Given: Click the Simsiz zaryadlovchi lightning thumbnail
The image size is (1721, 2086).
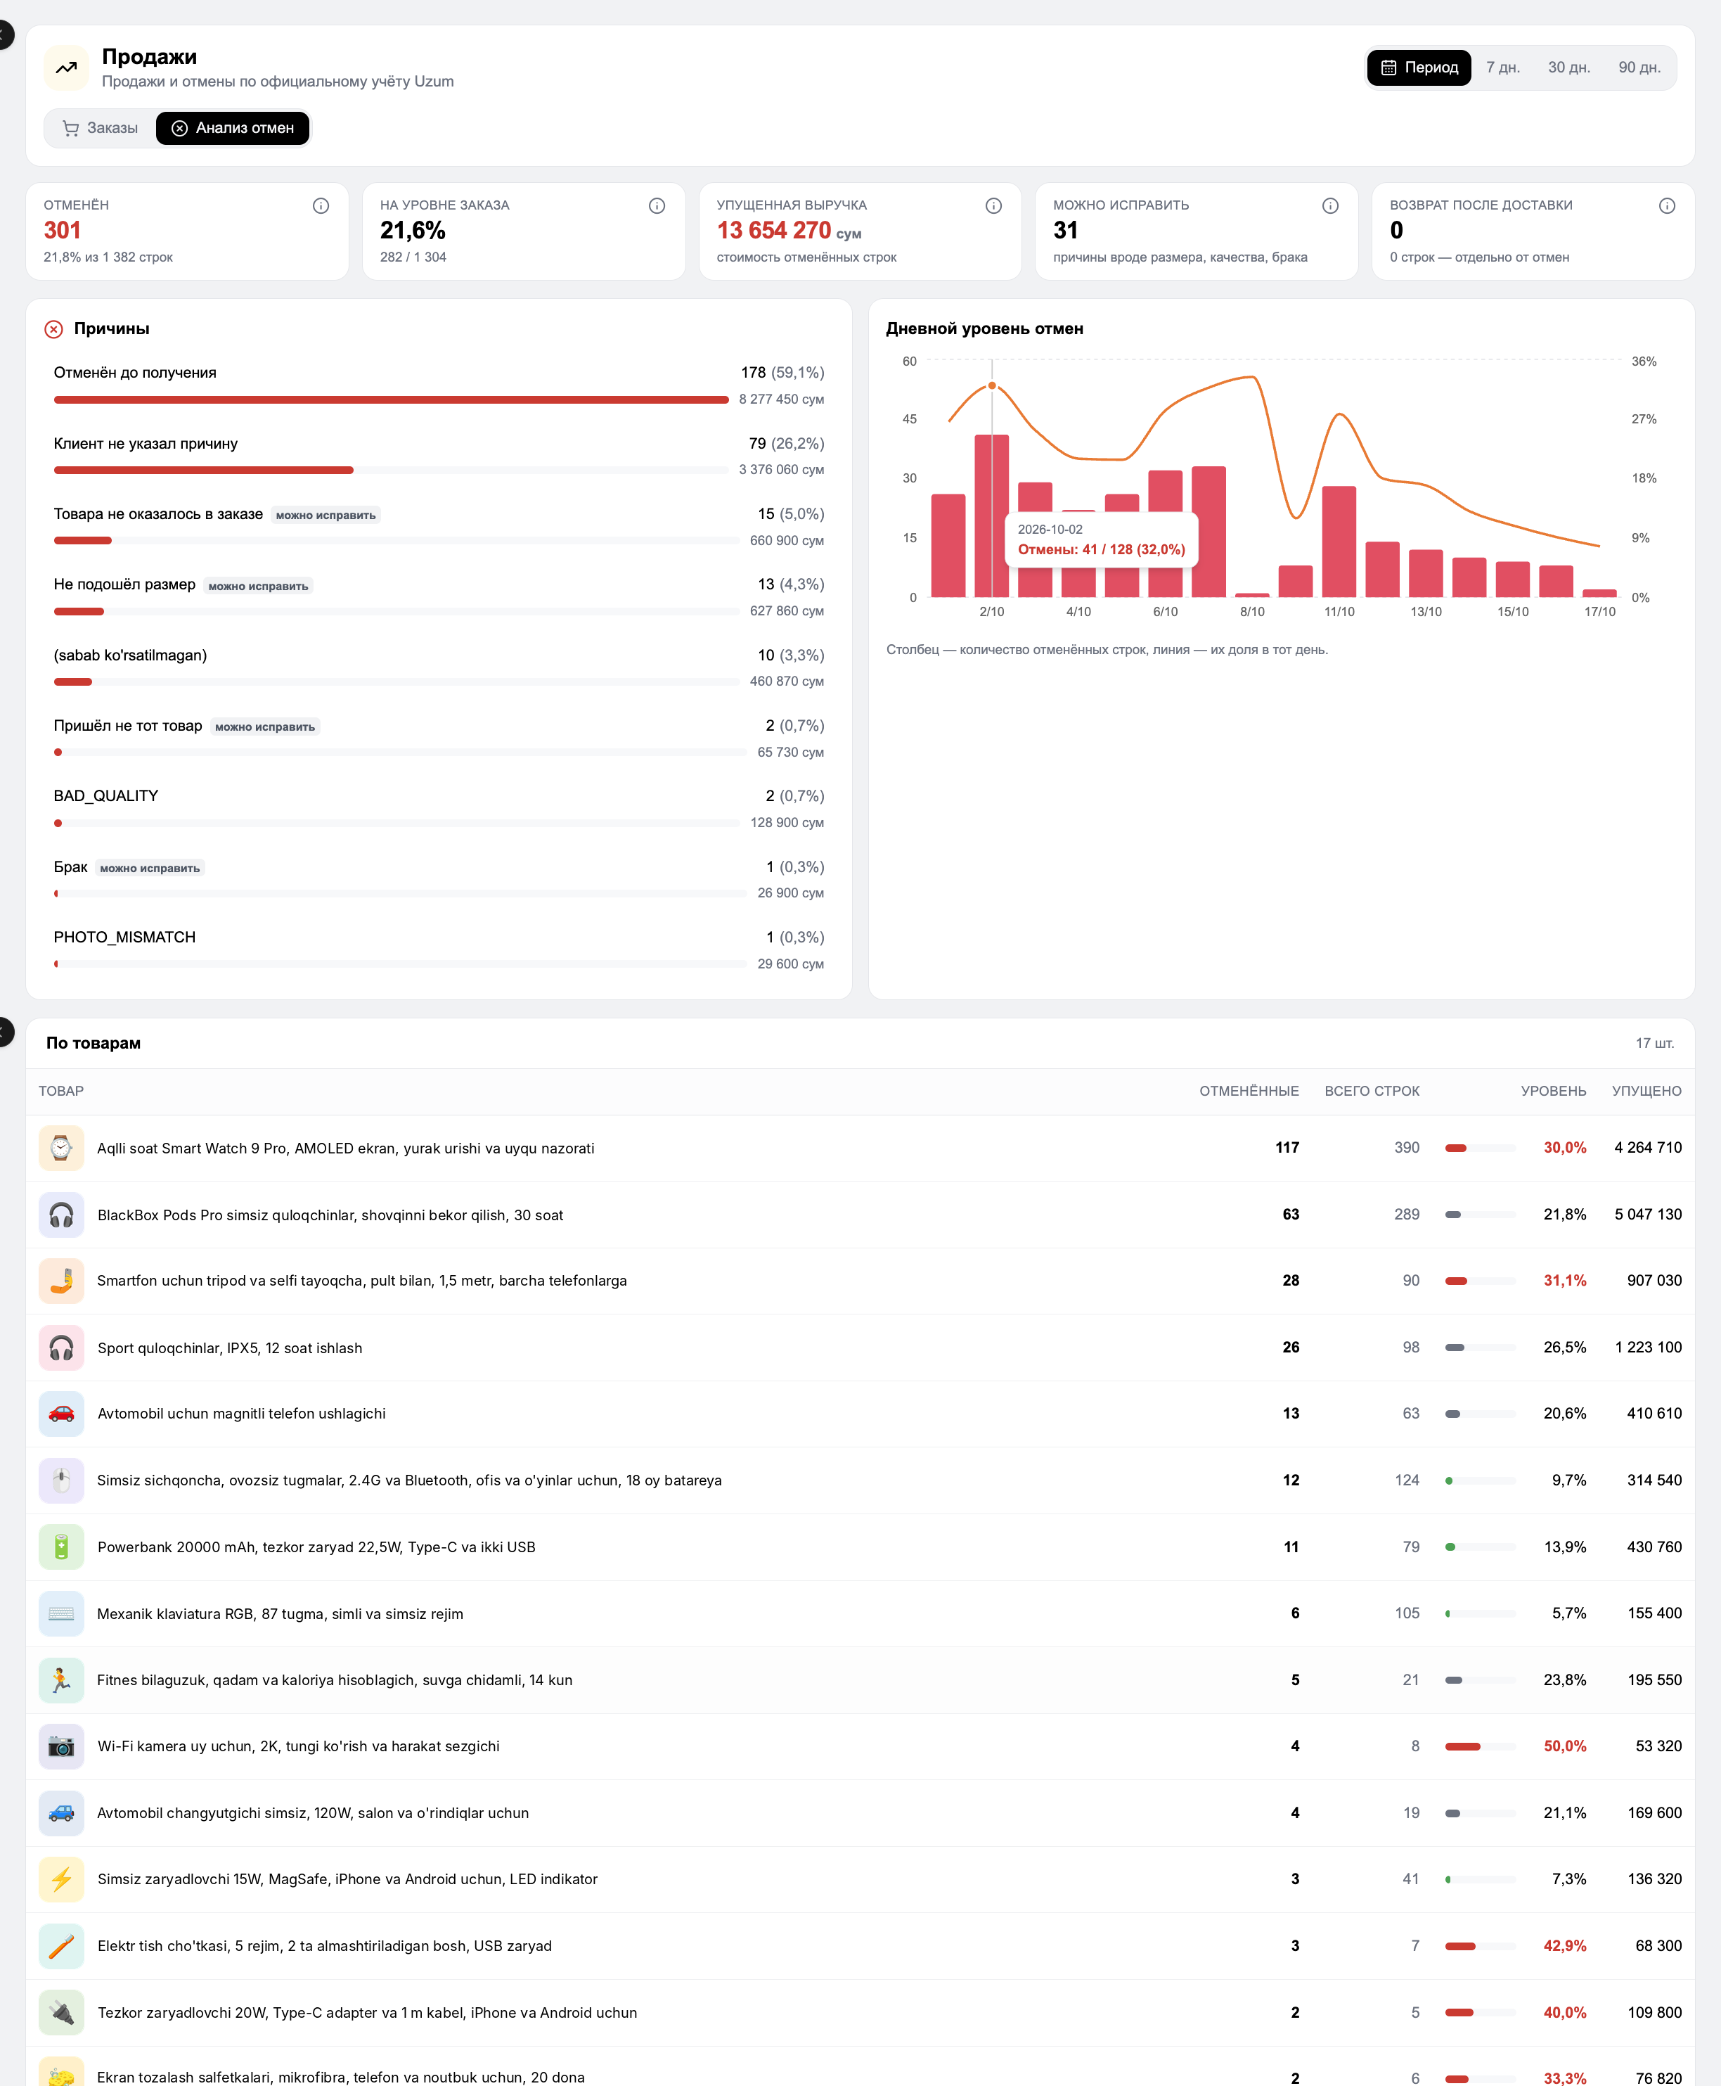Looking at the screenshot, I should (x=61, y=1879).
